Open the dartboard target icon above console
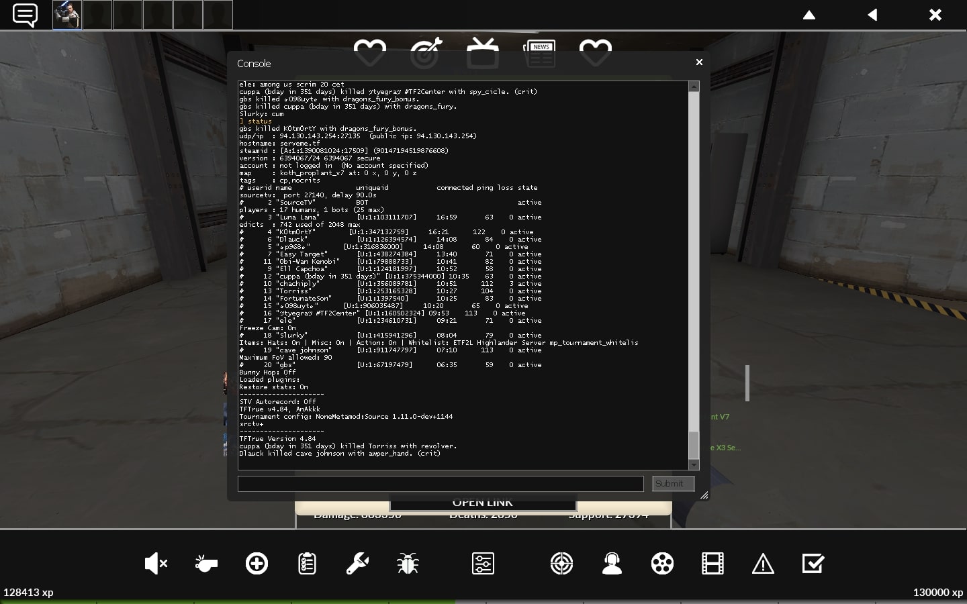This screenshot has width=967, height=604. pos(426,52)
